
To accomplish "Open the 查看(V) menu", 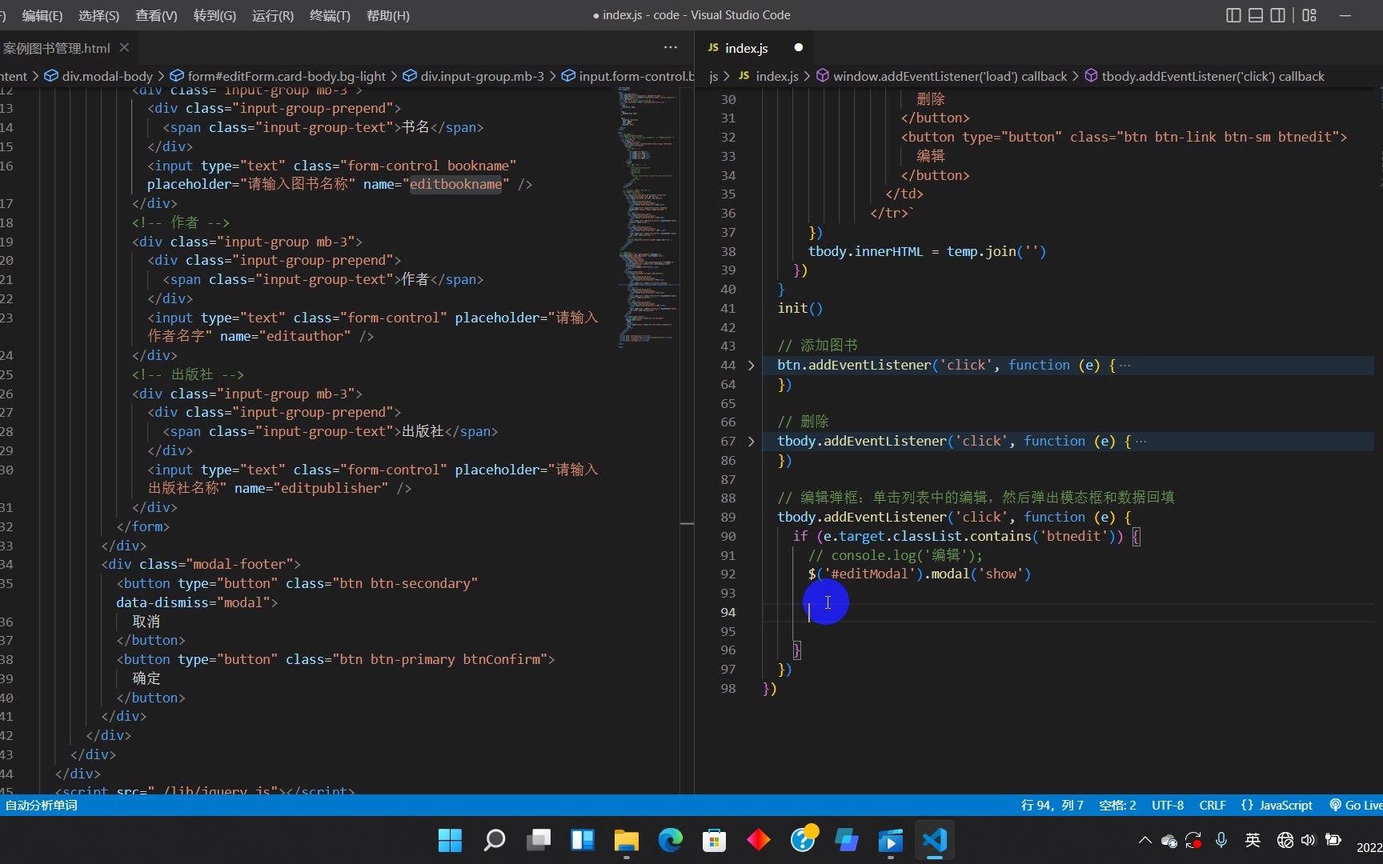I will (x=156, y=15).
